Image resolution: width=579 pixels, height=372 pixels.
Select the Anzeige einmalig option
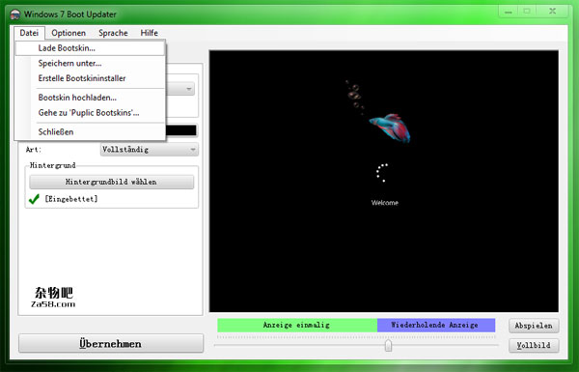coord(297,325)
